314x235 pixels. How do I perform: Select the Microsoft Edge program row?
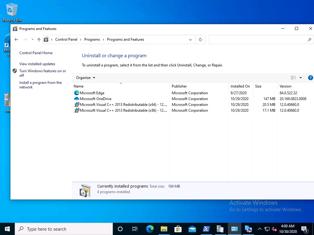(193, 93)
